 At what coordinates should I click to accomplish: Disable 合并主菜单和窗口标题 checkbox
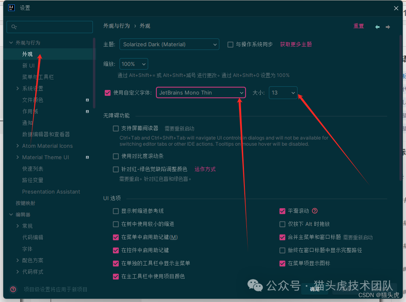282,237
